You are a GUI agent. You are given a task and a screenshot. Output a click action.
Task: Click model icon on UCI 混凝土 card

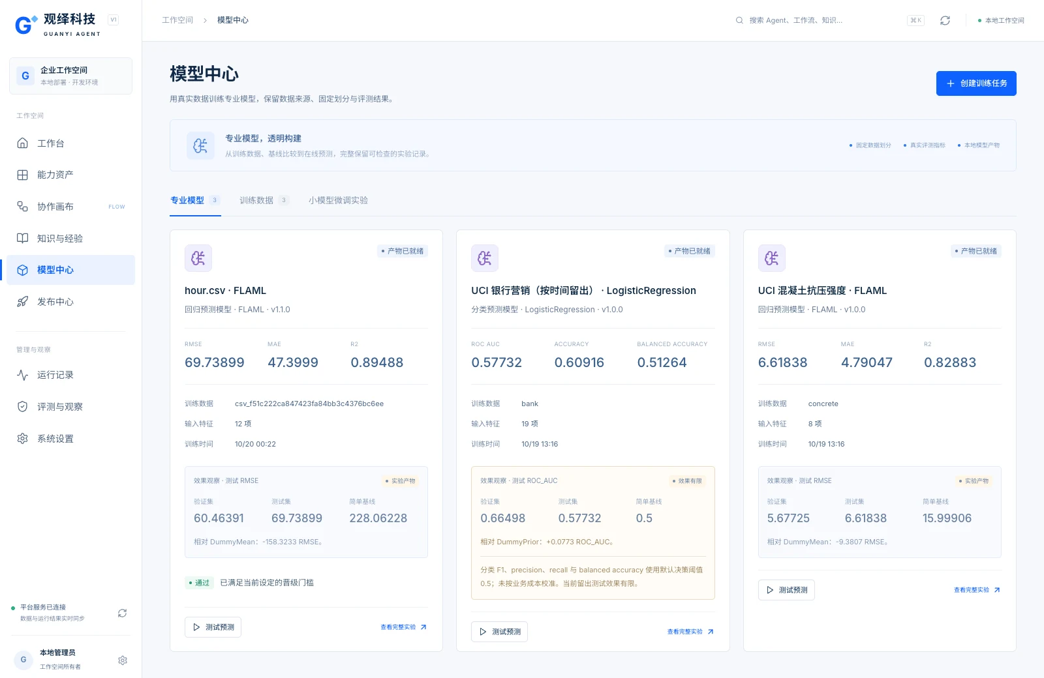[772, 258]
